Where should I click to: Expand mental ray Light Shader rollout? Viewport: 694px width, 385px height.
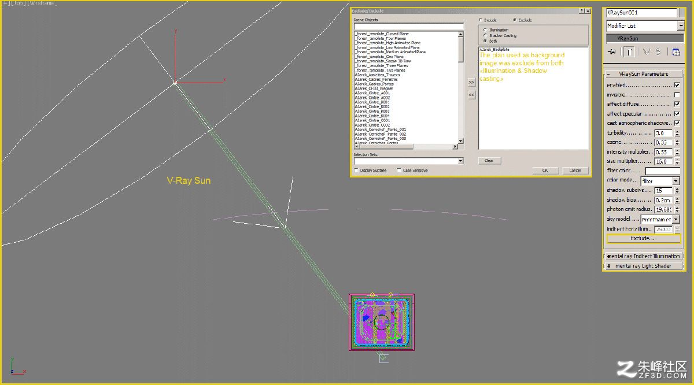(x=644, y=266)
